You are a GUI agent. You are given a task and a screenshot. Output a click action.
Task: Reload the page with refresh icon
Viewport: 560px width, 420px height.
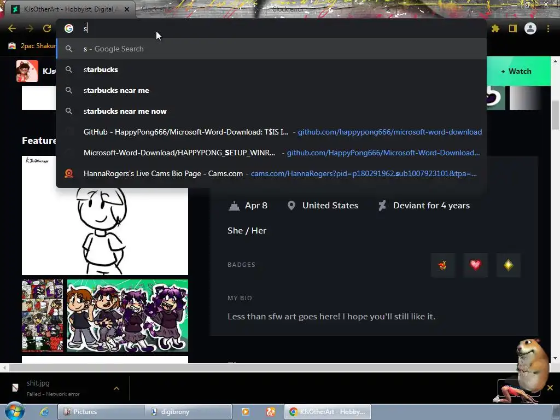[x=47, y=28]
